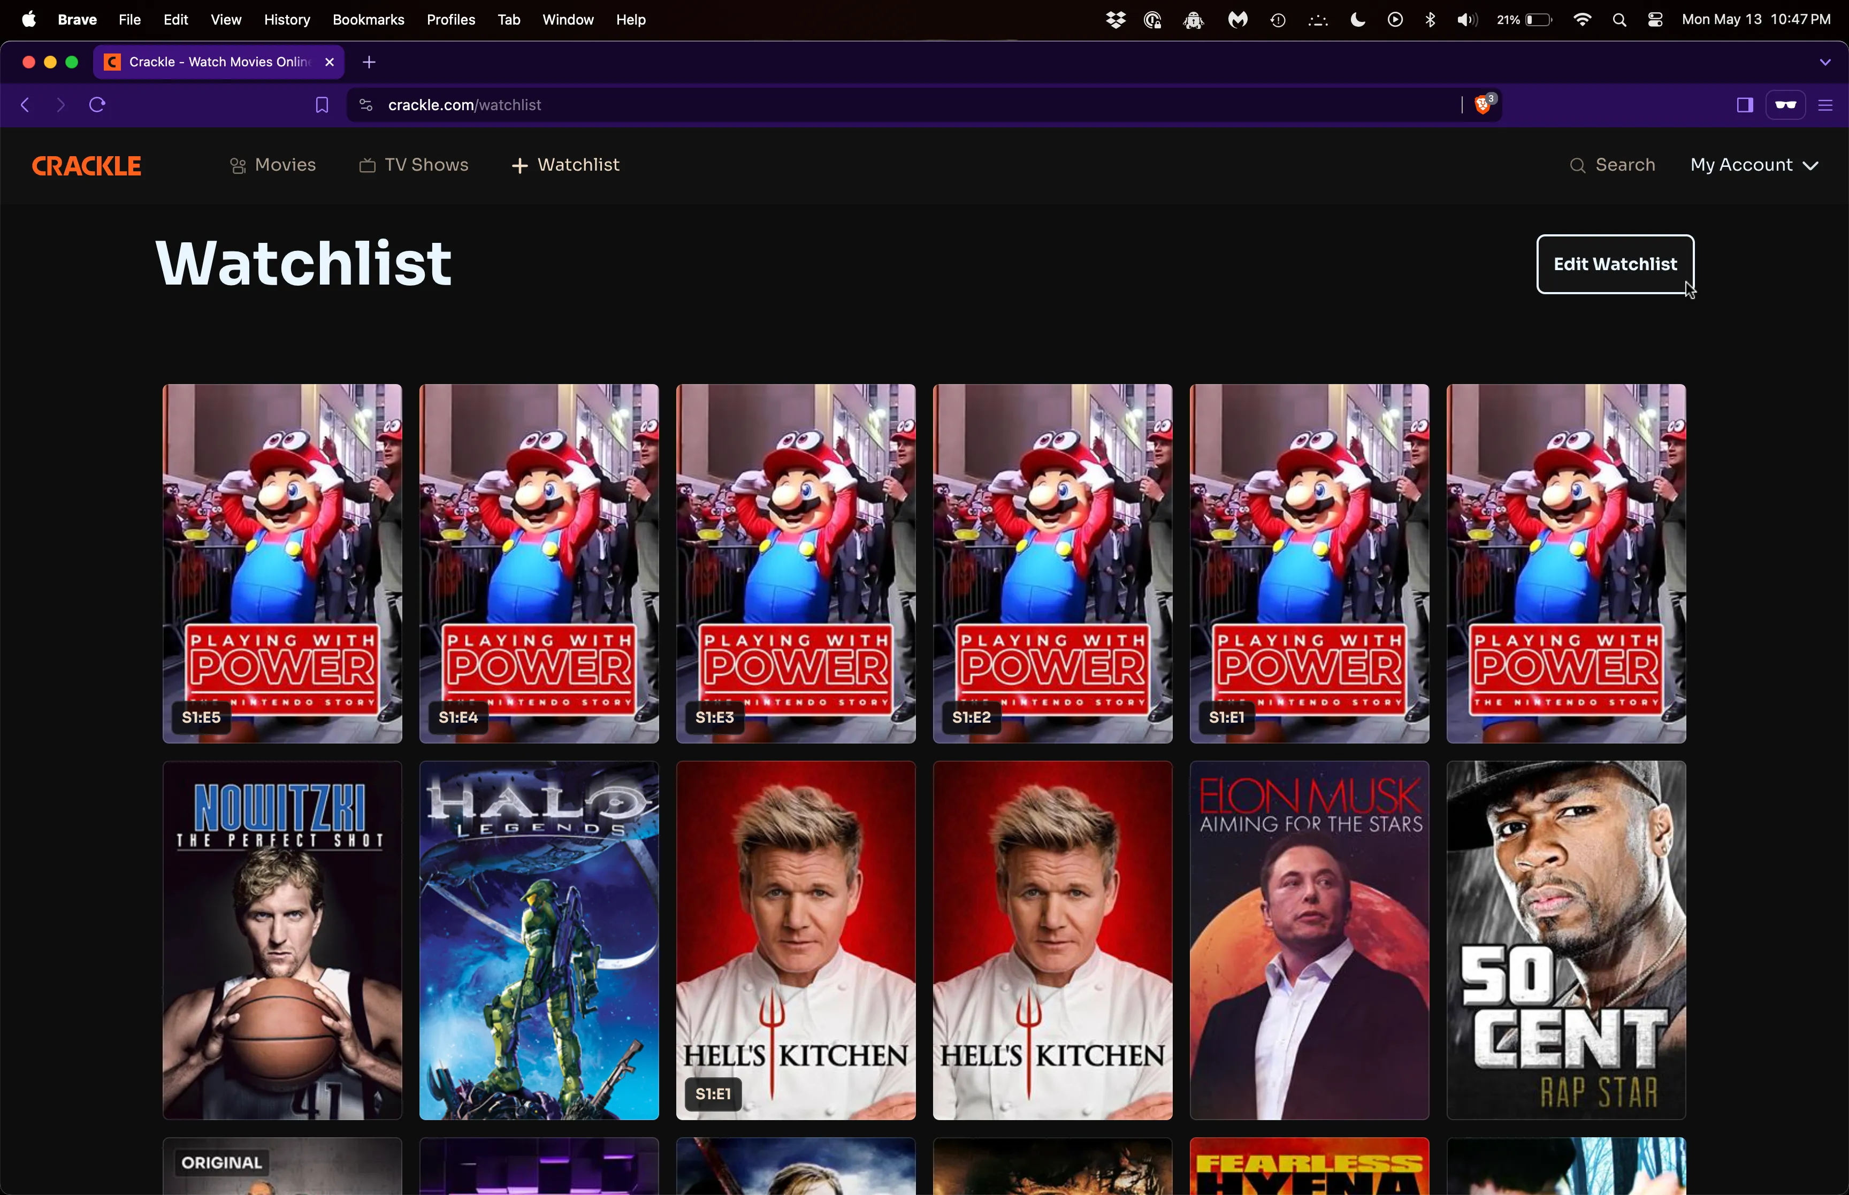
Task: Open the Brave app menu
Action: pyautogui.click(x=77, y=19)
